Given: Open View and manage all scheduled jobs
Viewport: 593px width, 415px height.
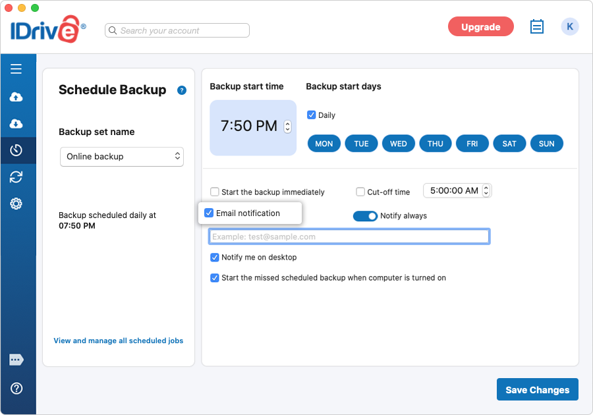Looking at the screenshot, I should (119, 341).
